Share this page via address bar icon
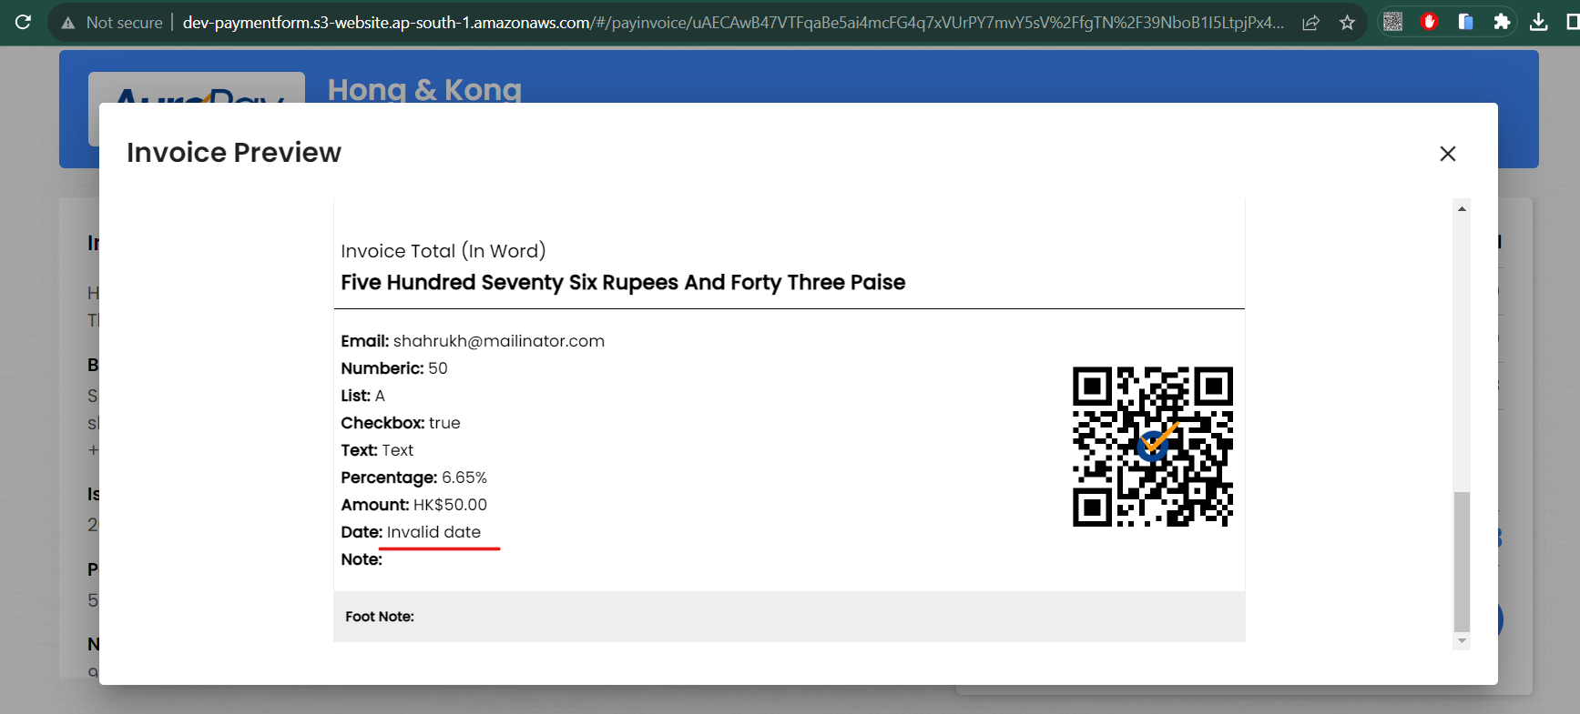Image resolution: width=1580 pixels, height=714 pixels. (x=1310, y=23)
